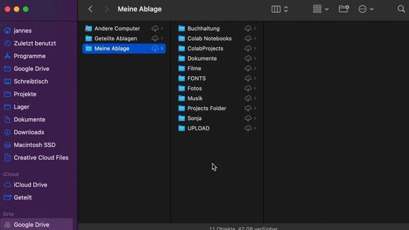Click cloud download icon for Meine Ablage
The height and width of the screenshot is (230, 409).
click(155, 49)
